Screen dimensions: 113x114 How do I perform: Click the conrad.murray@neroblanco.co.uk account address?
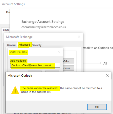pyautogui.click(x=44, y=27)
